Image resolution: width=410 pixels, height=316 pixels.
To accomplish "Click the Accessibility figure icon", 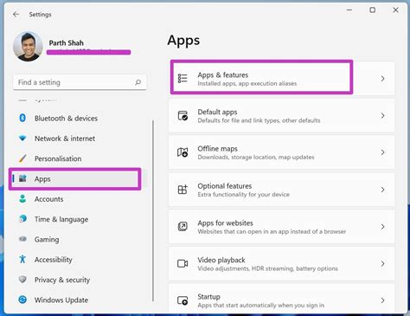I will coord(22,260).
